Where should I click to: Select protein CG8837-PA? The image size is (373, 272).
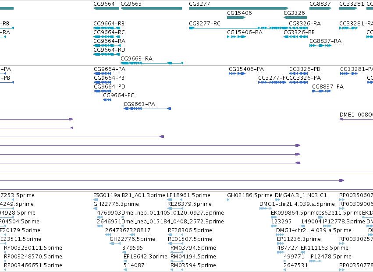328,87
